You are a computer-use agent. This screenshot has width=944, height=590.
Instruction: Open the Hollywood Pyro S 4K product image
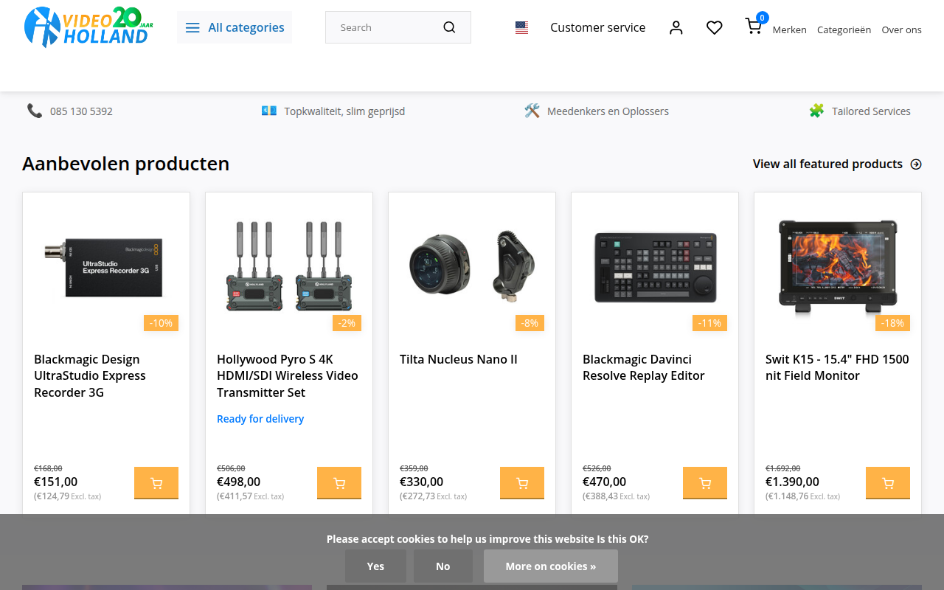[x=289, y=267]
